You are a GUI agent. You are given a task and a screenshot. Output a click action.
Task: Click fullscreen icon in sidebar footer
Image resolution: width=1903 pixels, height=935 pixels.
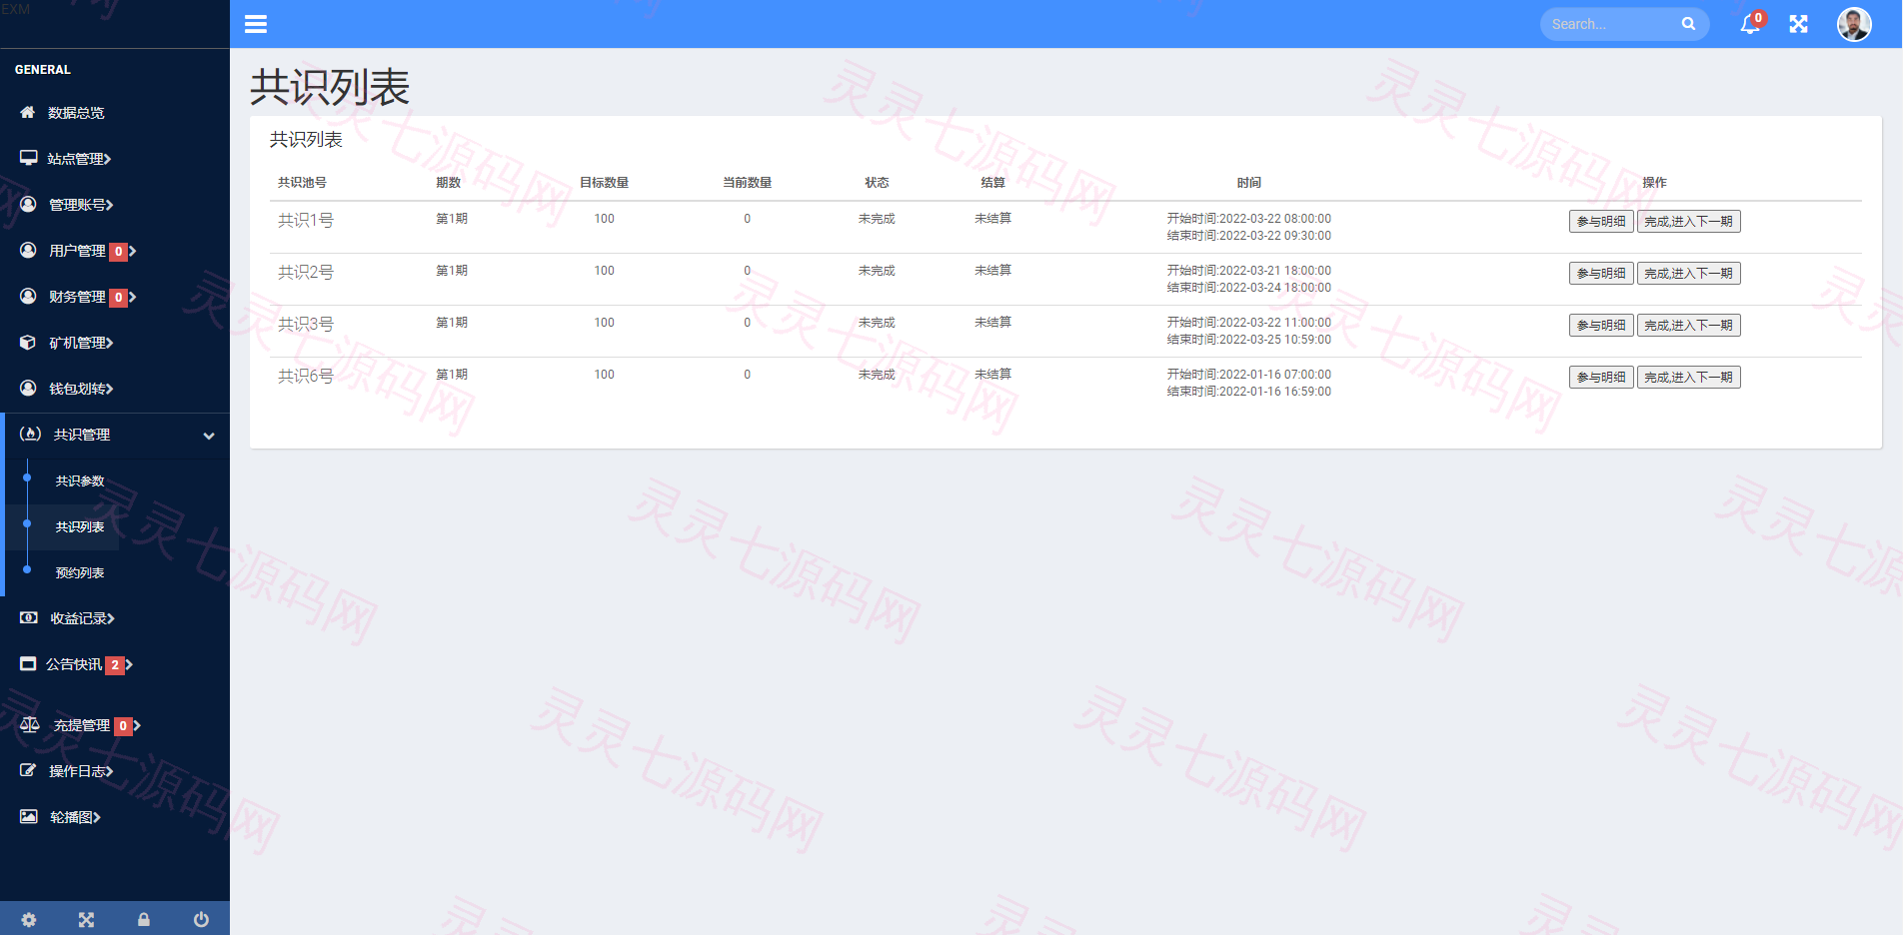point(86,920)
